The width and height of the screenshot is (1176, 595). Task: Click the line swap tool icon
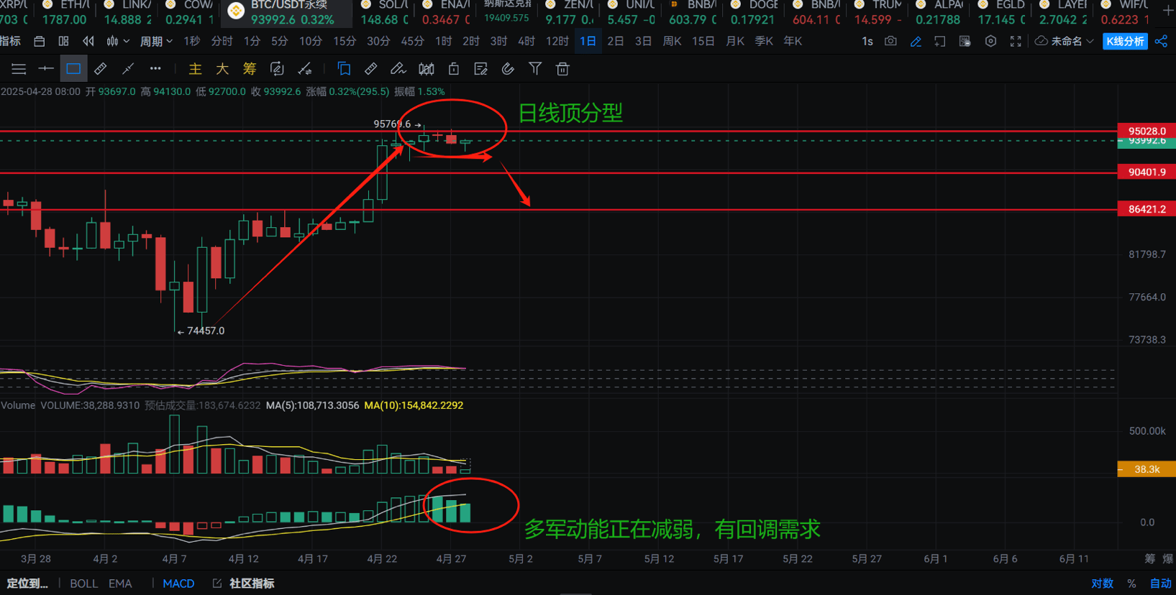click(x=305, y=69)
